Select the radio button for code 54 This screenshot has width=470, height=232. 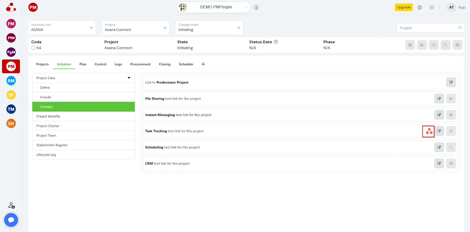click(33, 48)
